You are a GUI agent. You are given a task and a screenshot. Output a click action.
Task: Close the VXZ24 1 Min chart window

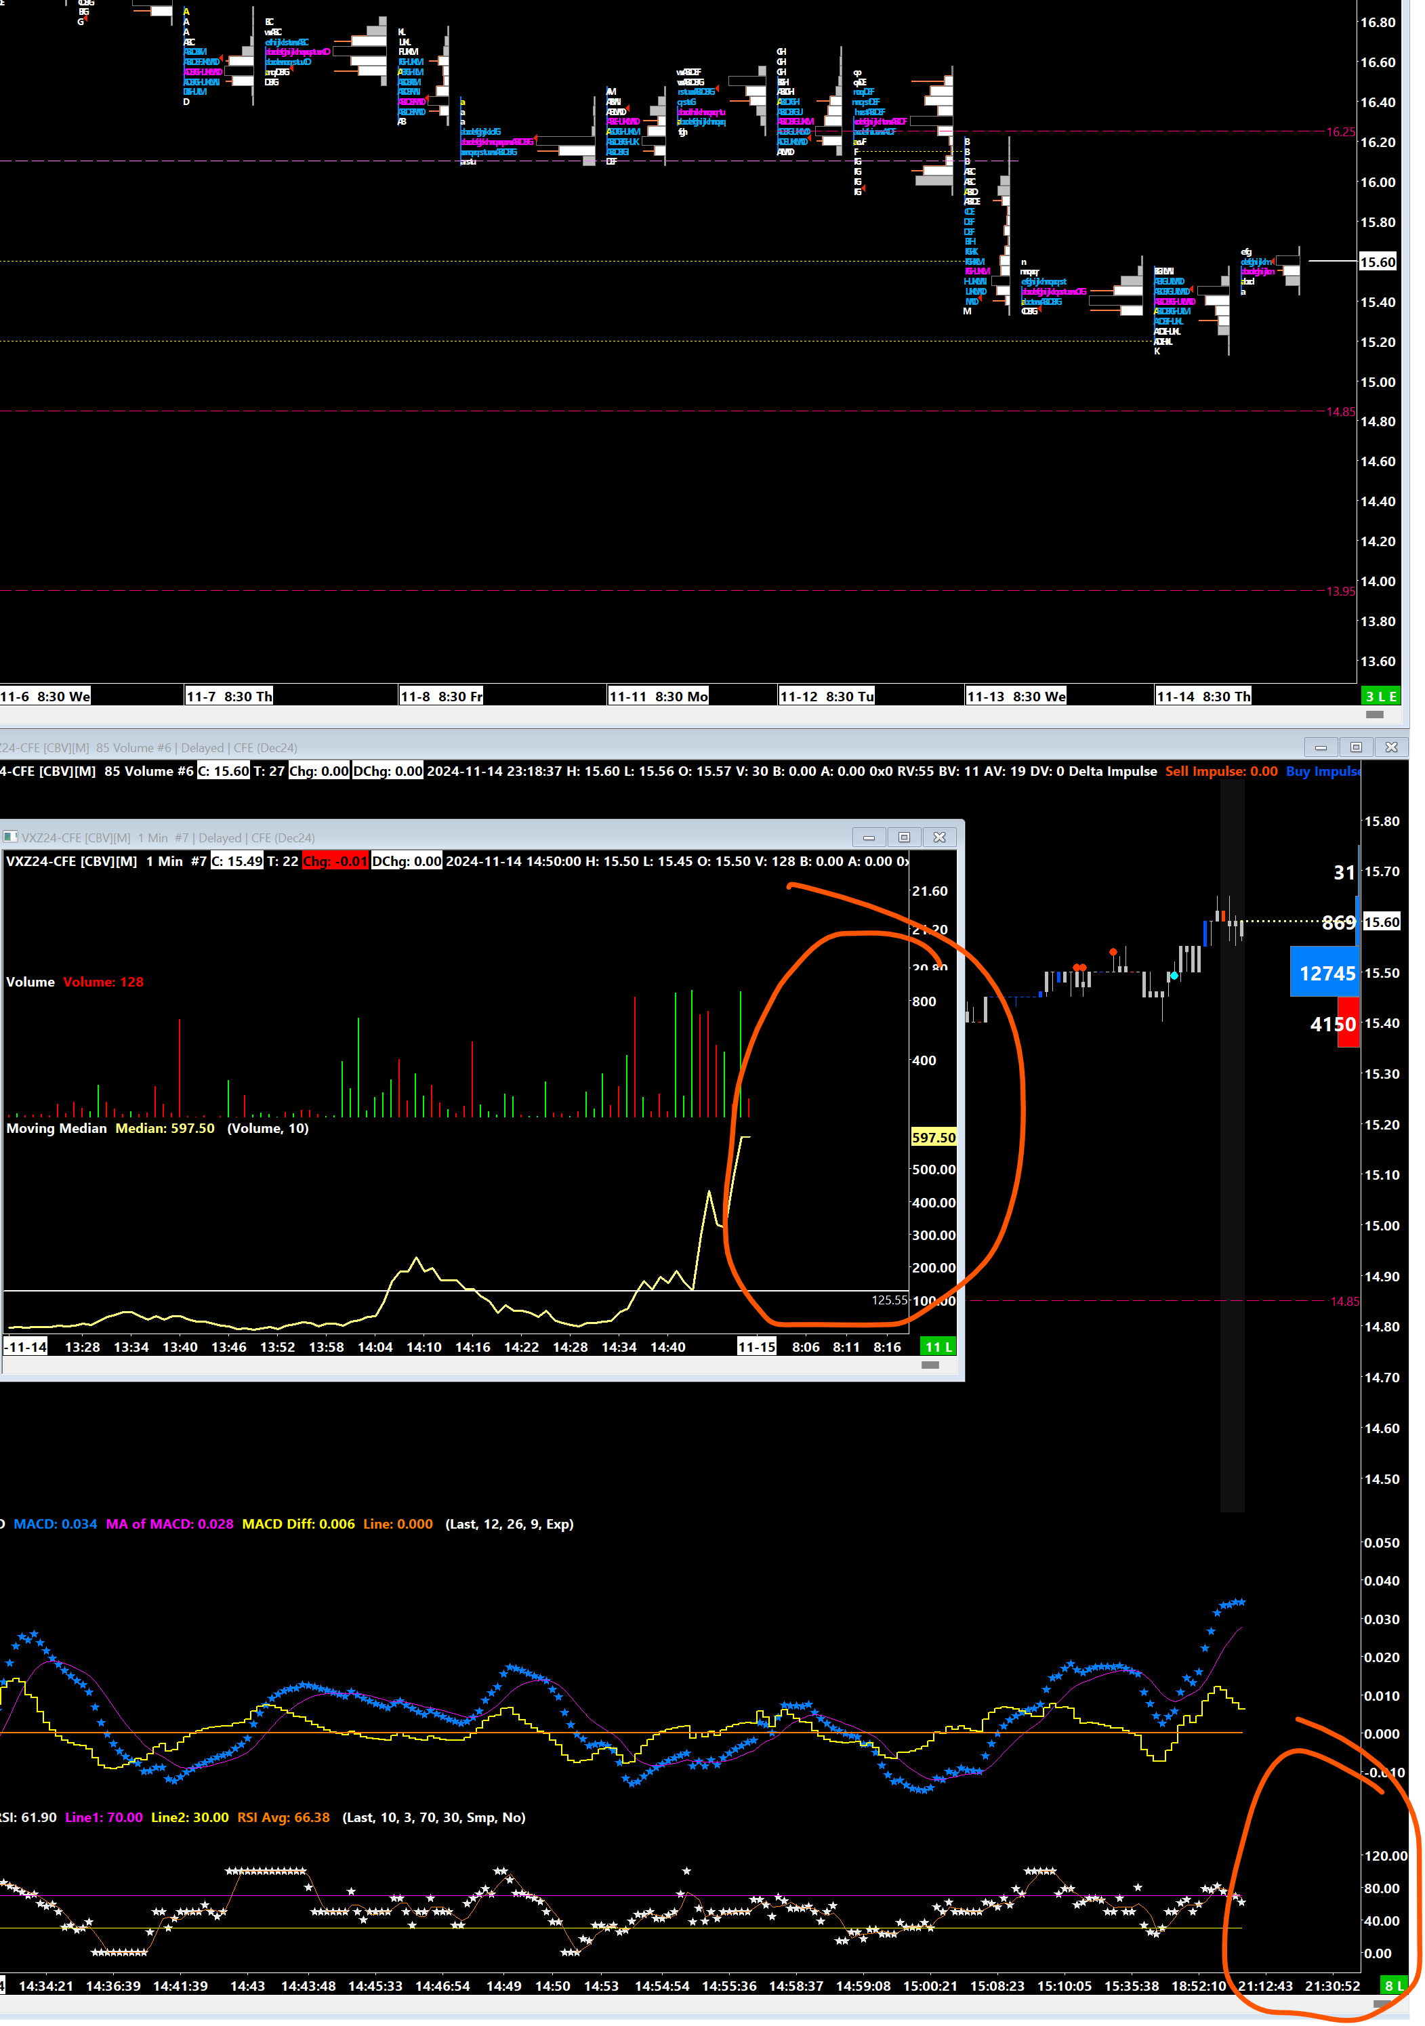pyautogui.click(x=939, y=837)
